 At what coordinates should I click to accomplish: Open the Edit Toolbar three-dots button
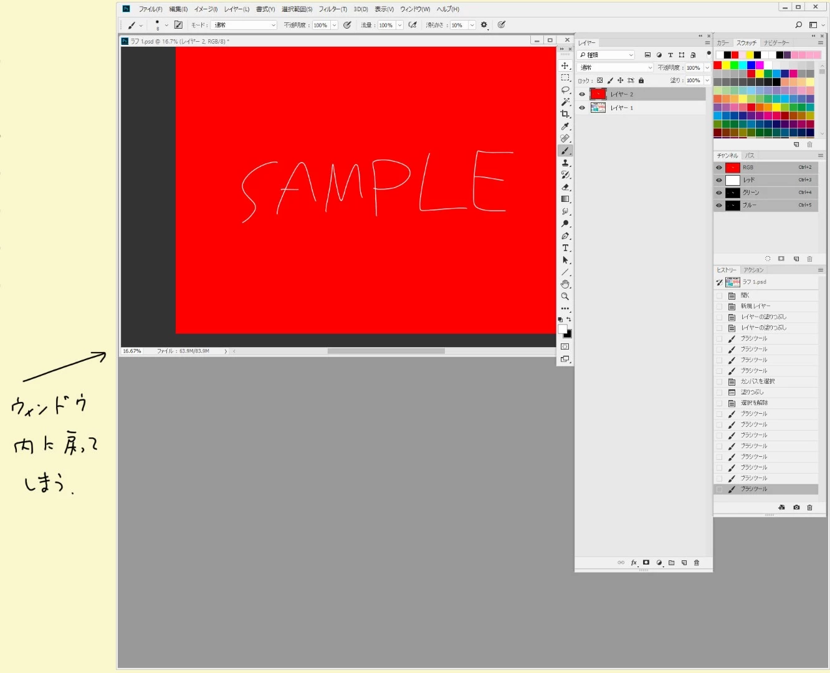click(565, 308)
